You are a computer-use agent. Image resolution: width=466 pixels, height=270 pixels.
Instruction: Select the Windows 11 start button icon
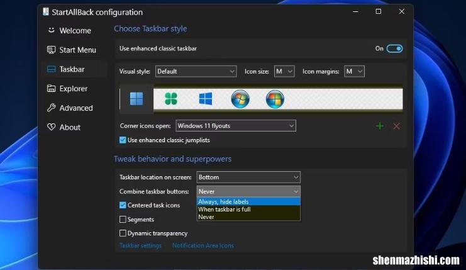point(136,99)
